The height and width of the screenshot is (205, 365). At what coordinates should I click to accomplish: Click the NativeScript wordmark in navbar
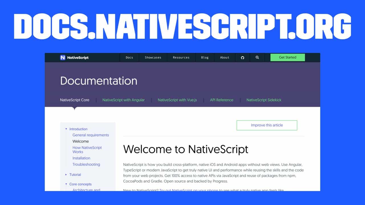click(x=78, y=58)
